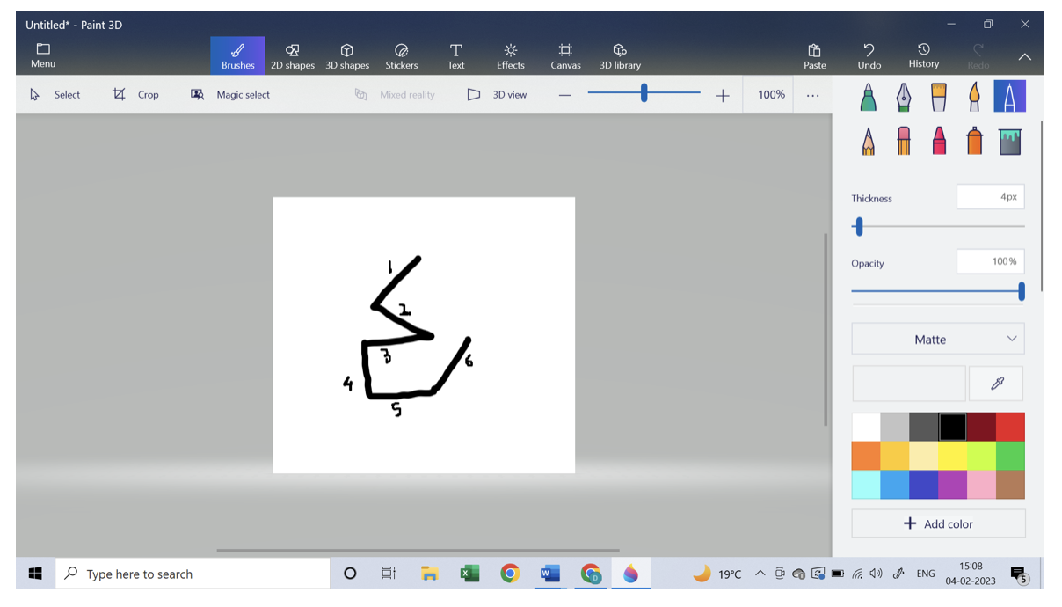Open the 2D shapes tab
This screenshot has width=1062, height=607.
coord(293,56)
